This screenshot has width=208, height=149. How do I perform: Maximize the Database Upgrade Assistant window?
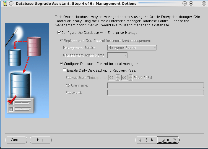[191, 4]
